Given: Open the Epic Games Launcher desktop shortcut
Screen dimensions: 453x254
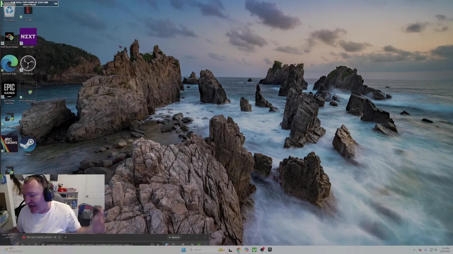Looking at the screenshot, I should (x=9, y=93).
